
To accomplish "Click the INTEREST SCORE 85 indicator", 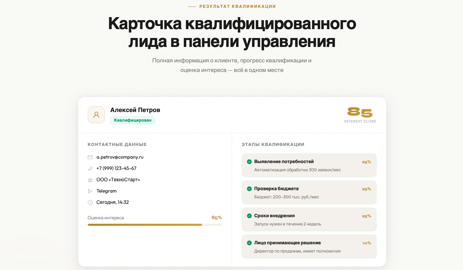I will tap(360, 114).
